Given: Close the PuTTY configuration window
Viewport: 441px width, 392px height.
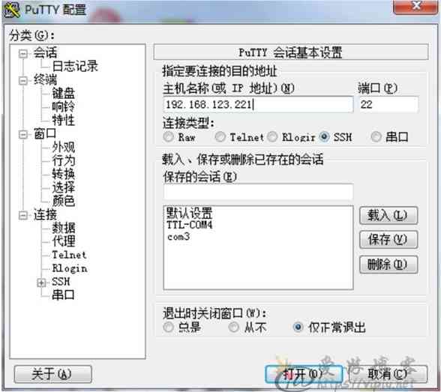Looking at the screenshot, I should (415, 6).
